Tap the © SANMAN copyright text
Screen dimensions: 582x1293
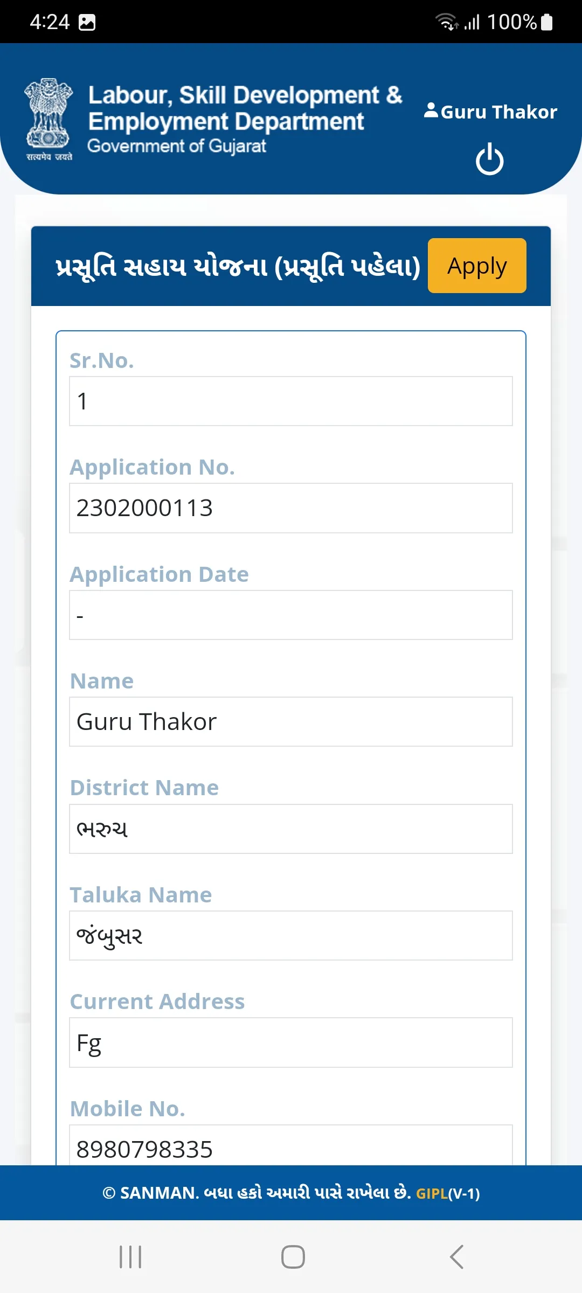point(257,1193)
